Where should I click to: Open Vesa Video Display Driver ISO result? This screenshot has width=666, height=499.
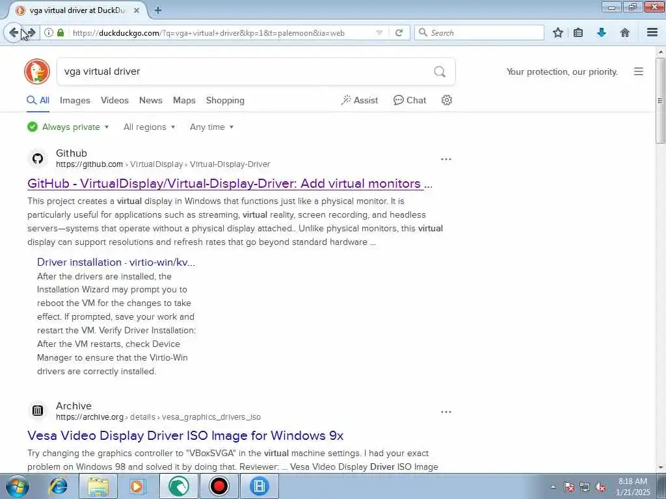(x=185, y=435)
